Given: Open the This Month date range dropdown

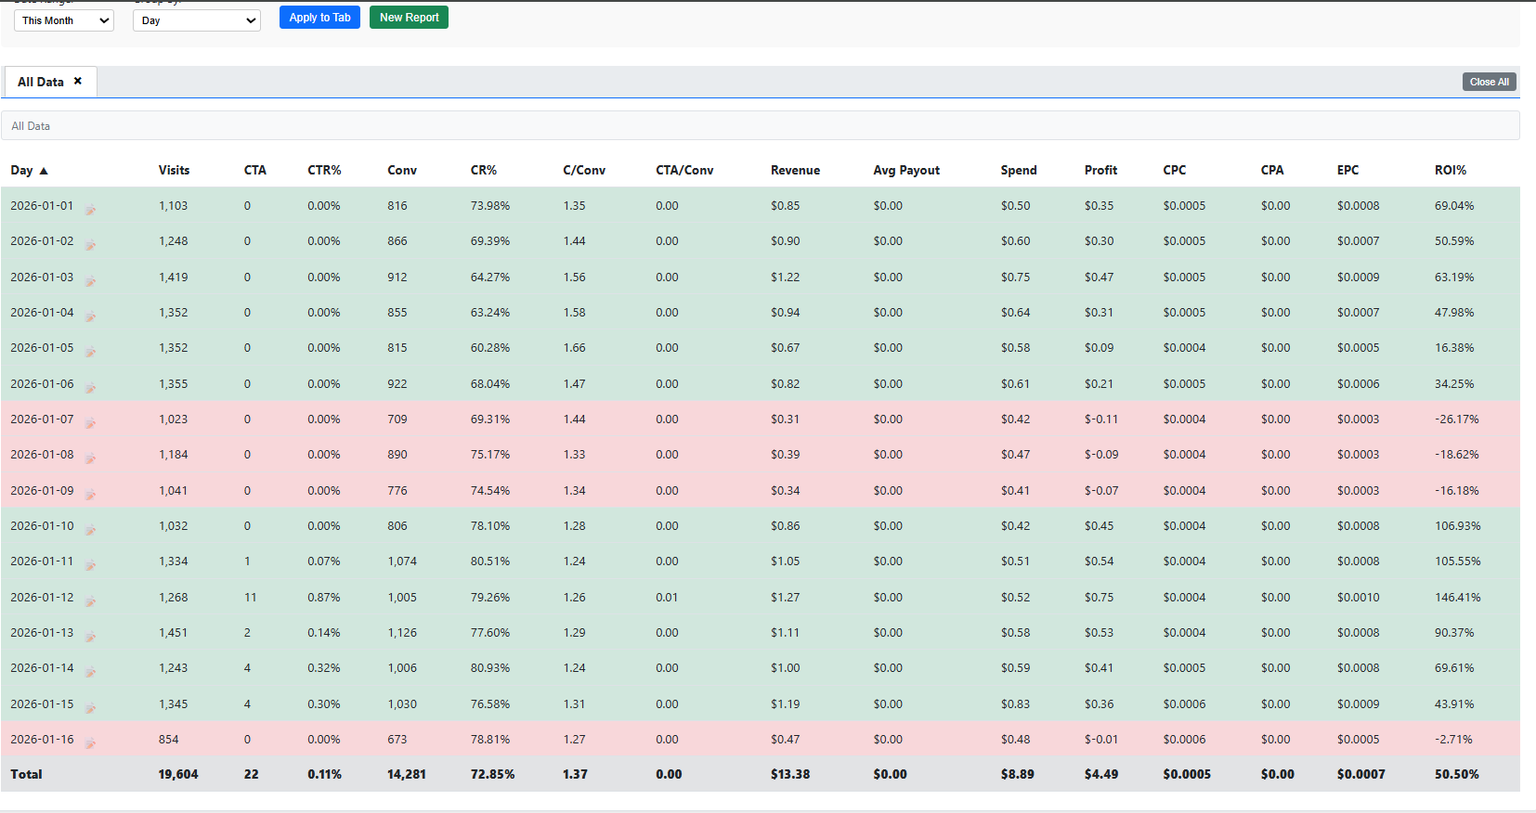Looking at the screenshot, I should pos(64,20).
